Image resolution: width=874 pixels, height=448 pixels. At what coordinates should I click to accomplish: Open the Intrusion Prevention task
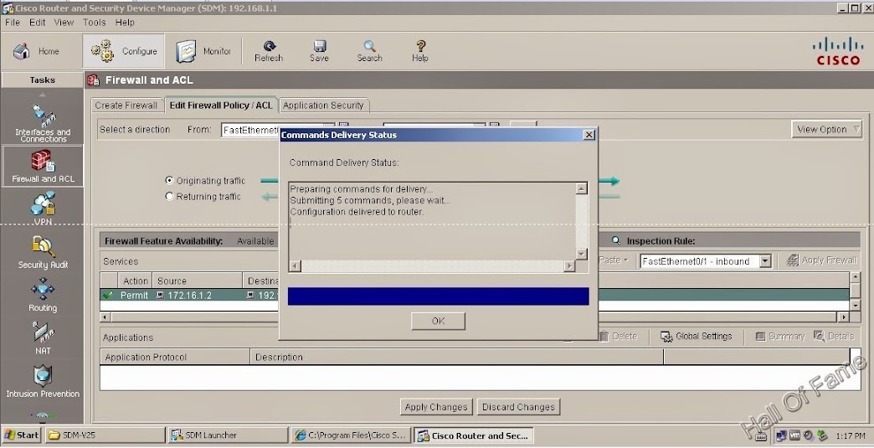coord(43,382)
